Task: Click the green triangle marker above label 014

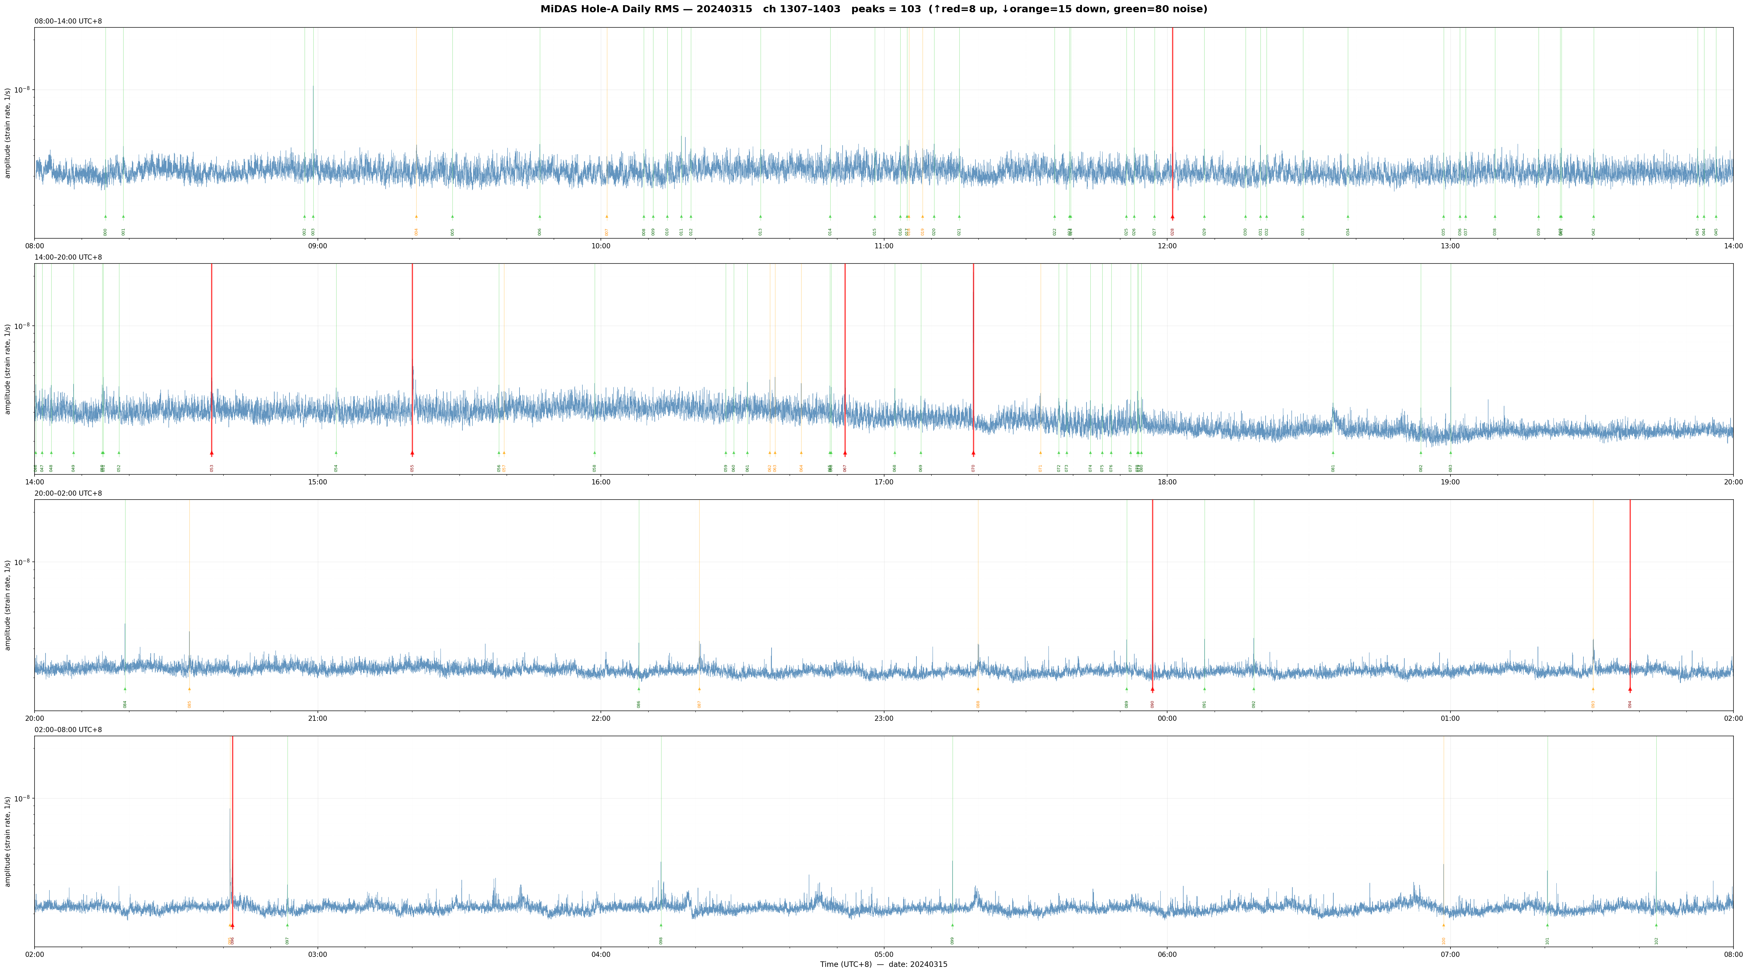Action: pyautogui.click(x=830, y=217)
